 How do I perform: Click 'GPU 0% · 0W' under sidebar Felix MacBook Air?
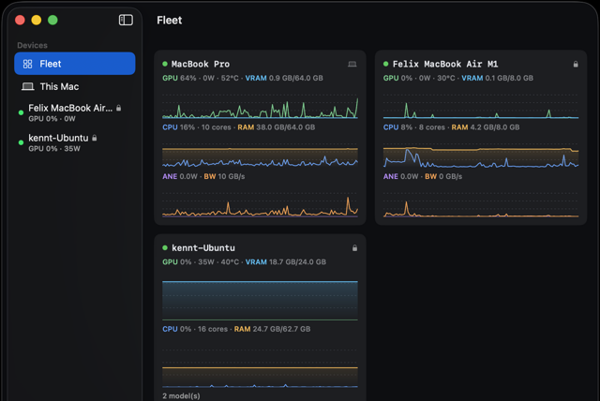(52, 119)
